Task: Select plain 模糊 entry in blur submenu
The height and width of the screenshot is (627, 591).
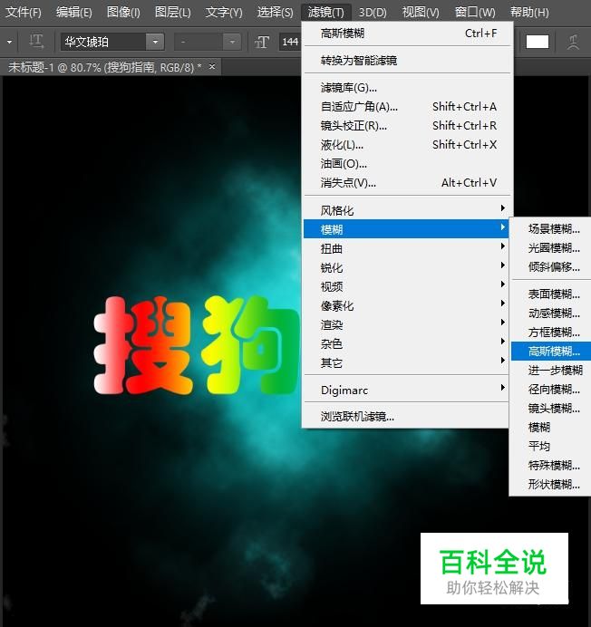Action: coord(551,427)
